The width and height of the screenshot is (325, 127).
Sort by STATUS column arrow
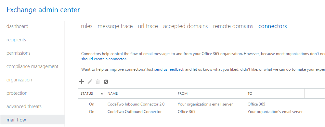click(102, 93)
